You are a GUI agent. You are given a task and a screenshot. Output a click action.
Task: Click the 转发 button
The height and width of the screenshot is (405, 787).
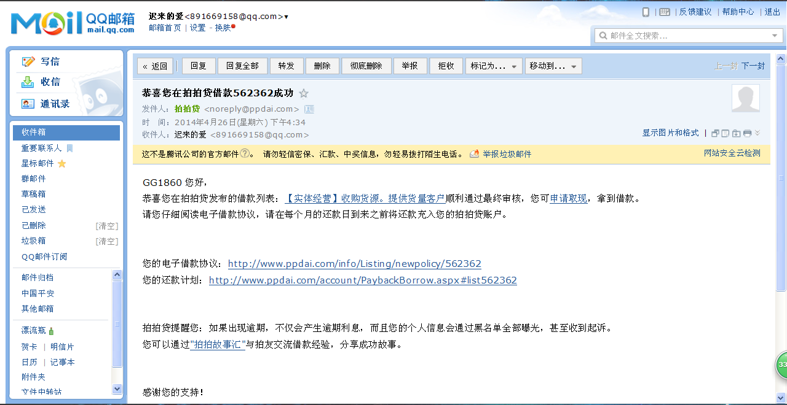[287, 66]
